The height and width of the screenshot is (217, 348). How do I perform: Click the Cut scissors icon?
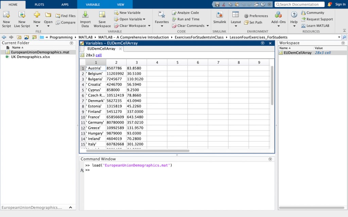click(224, 4)
